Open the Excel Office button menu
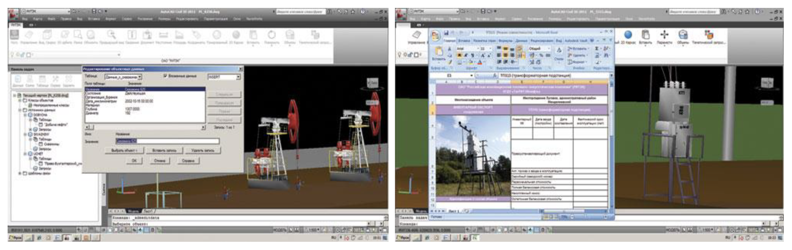Screen dimensions: 792x250 click(x=436, y=36)
